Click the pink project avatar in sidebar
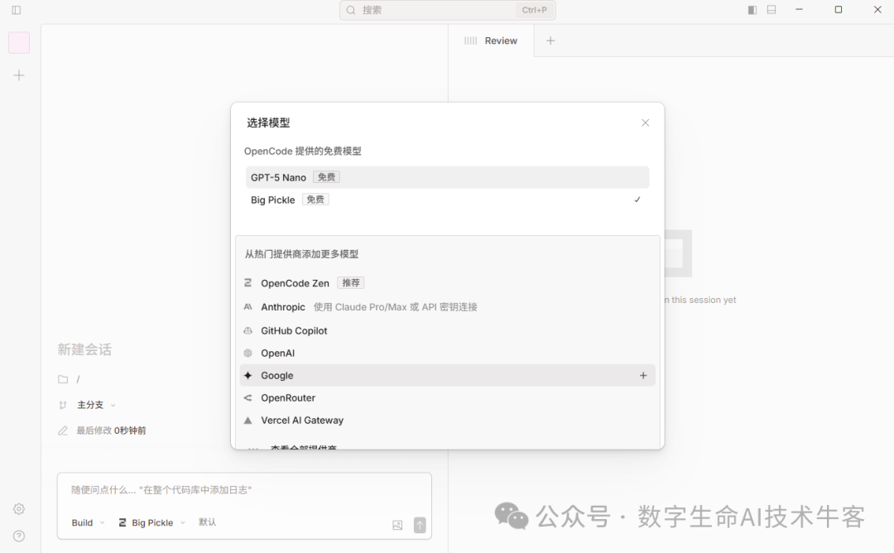The width and height of the screenshot is (894, 553). 19,43
